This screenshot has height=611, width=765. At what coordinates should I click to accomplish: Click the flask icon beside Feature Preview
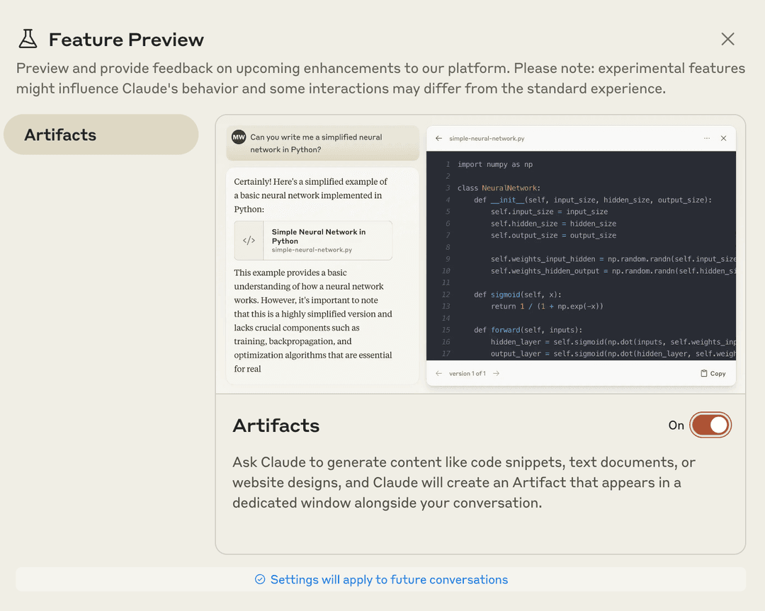point(28,39)
